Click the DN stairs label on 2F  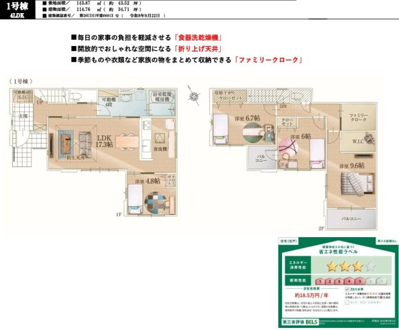coord(283,107)
